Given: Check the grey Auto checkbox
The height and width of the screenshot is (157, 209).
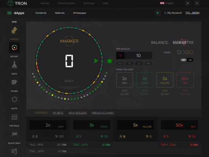Looking at the screenshot, I should coord(179,52).
